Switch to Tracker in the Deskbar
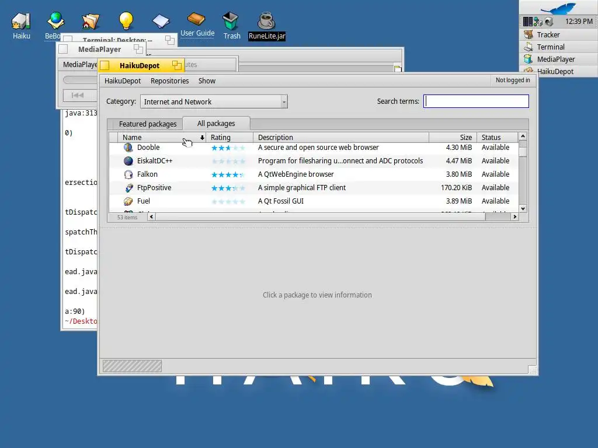 coord(558,34)
